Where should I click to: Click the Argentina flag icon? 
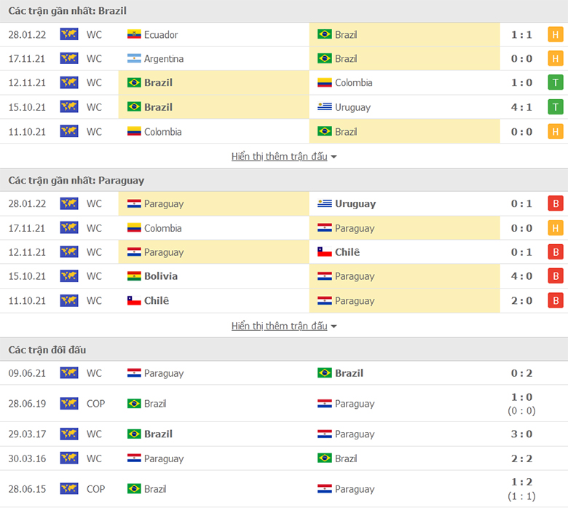click(134, 58)
